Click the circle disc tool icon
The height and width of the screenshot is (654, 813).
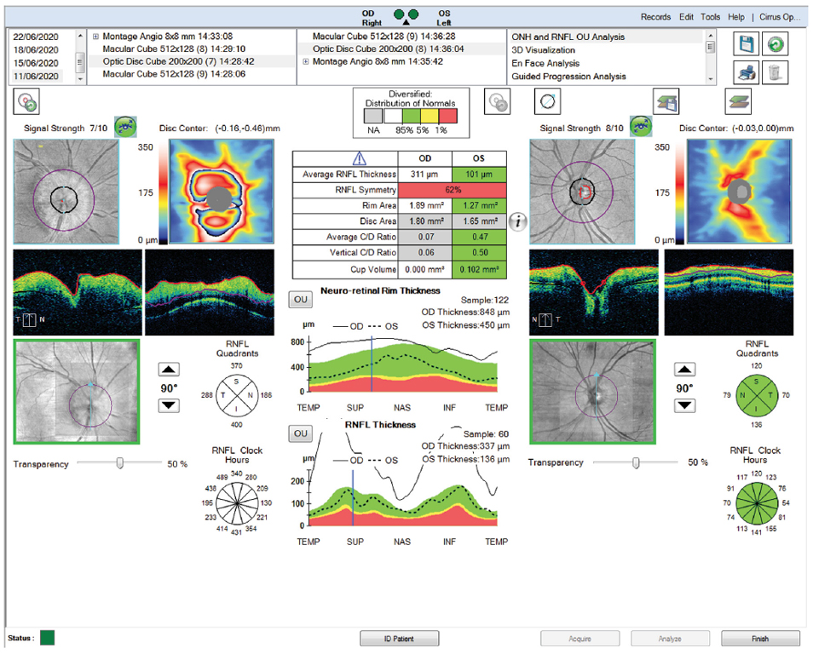(547, 102)
